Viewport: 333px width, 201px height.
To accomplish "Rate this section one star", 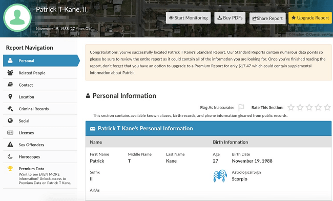I will (291, 108).
